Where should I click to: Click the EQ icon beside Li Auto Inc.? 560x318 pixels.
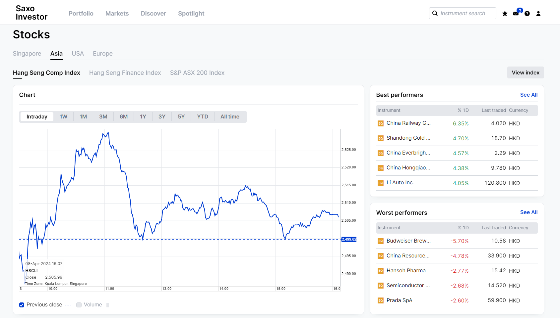point(381,183)
